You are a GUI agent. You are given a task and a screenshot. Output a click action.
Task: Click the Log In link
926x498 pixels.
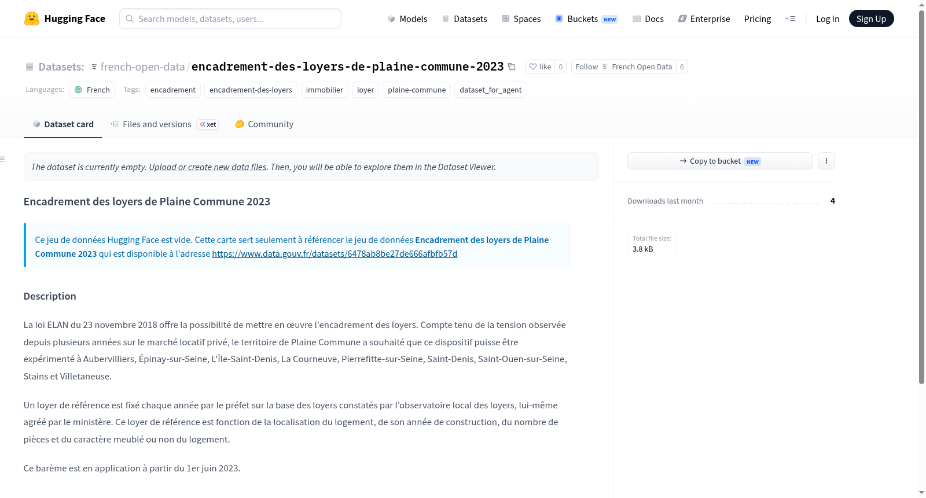(x=828, y=19)
